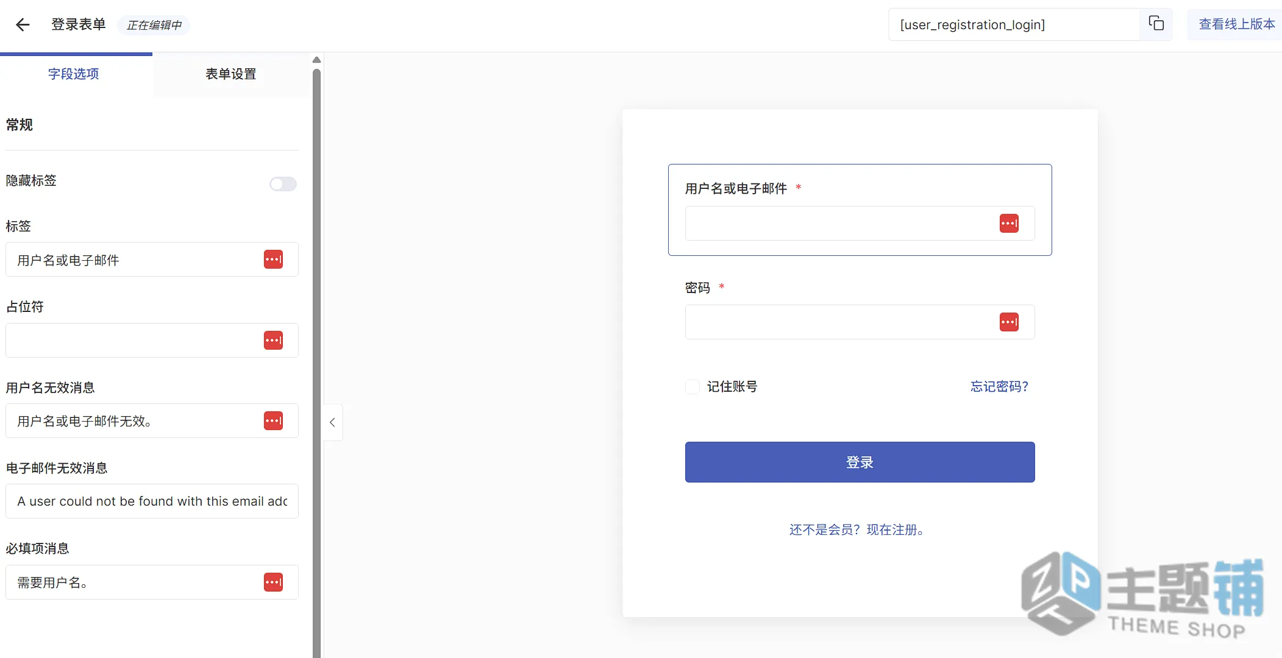The height and width of the screenshot is (658, 1282).
Task: Click red icon in preview username input
Action: 1009,223
